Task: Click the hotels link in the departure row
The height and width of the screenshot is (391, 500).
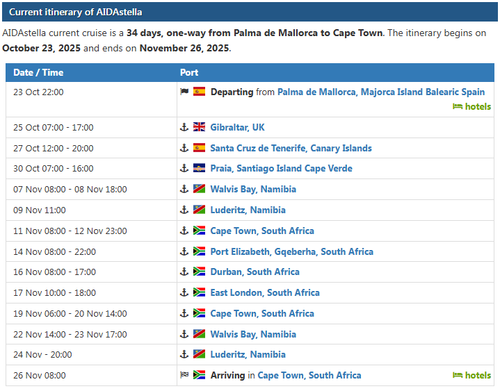Action: (471, 106)
